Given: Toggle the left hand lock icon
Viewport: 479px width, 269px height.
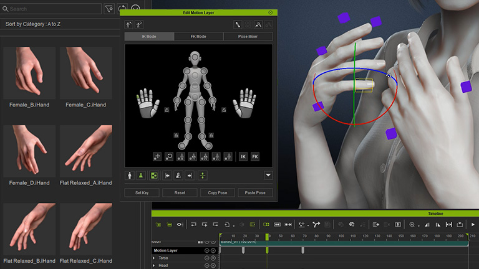Looking at the screenshot, I should pyautogui.click(x=167, y=110).
